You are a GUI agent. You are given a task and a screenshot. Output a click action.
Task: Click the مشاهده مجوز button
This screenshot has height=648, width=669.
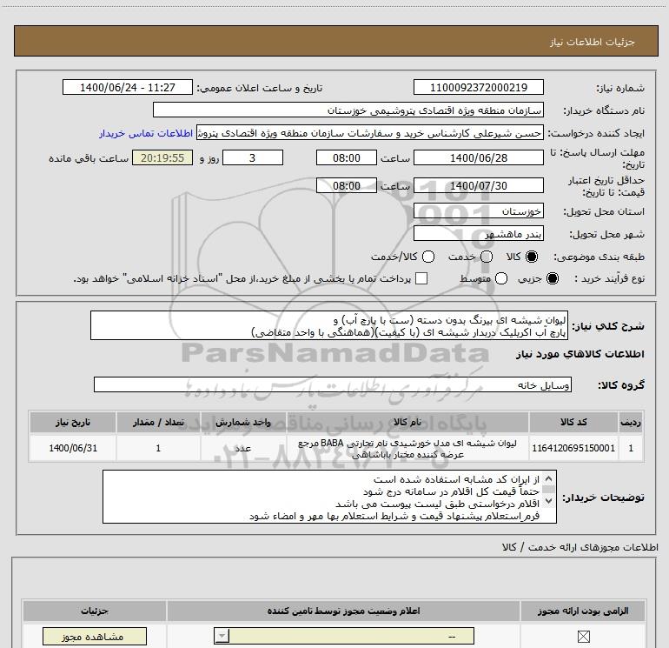click(x=95, y=637)
